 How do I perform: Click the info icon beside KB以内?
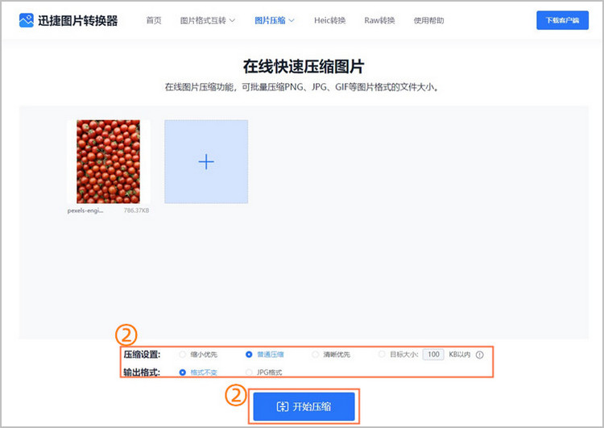tap(480, 355)
